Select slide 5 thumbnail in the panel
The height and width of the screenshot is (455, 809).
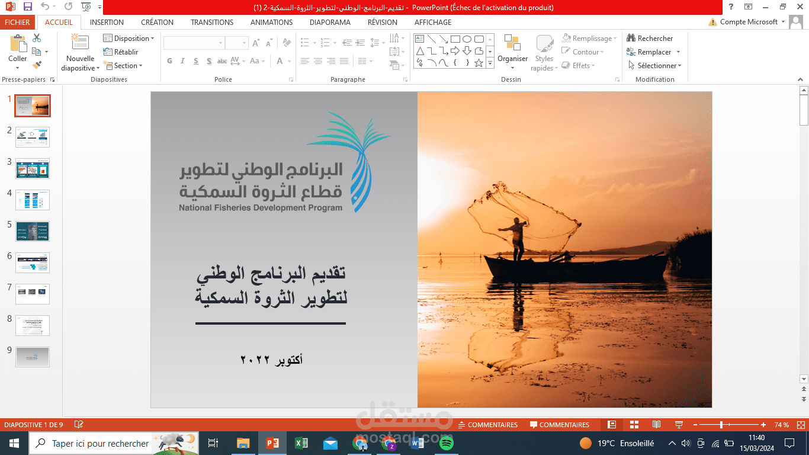pos(32,231)
